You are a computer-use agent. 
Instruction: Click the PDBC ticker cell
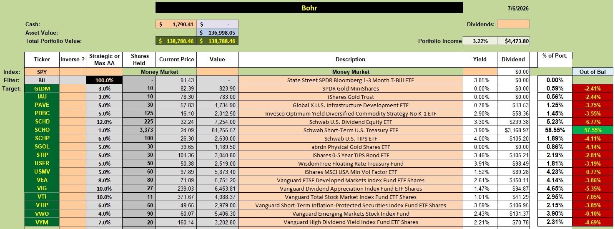point(42,113)
